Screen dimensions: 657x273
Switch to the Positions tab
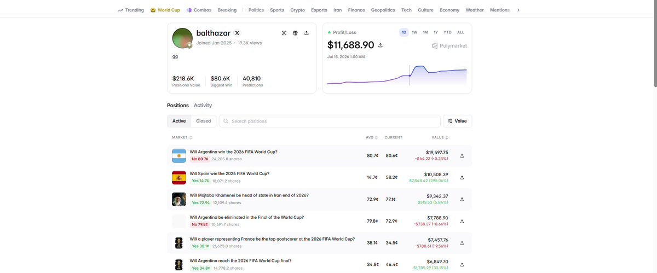pos(178,105)
